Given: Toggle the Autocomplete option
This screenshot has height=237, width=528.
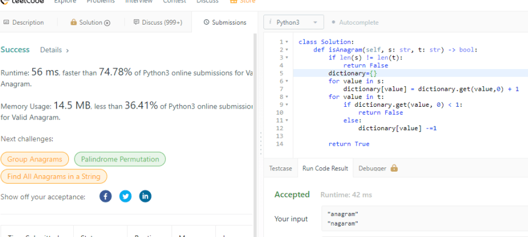Looking at the screenshot, I should coord(355,23).
